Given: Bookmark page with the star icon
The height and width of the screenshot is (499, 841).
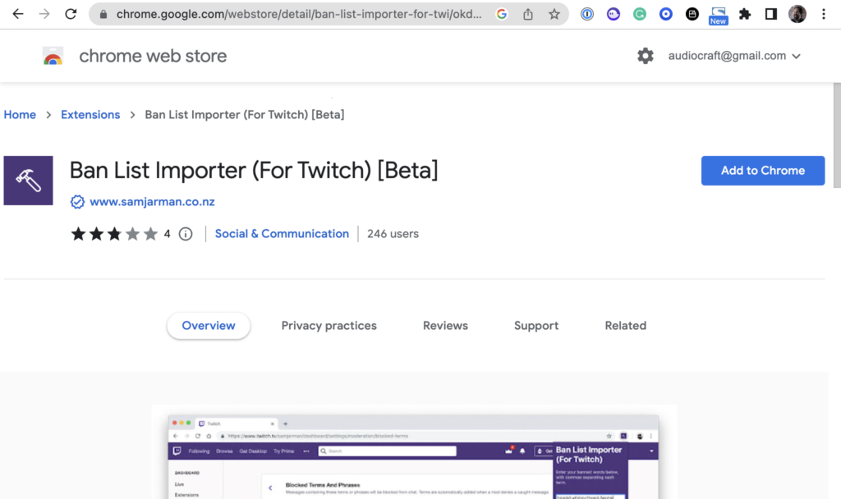Looking at the screenshot, I should pos(554,15).
